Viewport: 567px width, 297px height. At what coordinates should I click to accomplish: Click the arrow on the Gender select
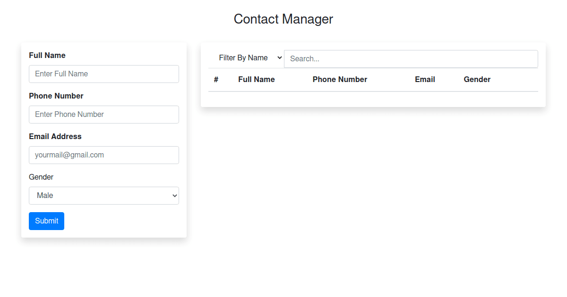pos(175,196)
